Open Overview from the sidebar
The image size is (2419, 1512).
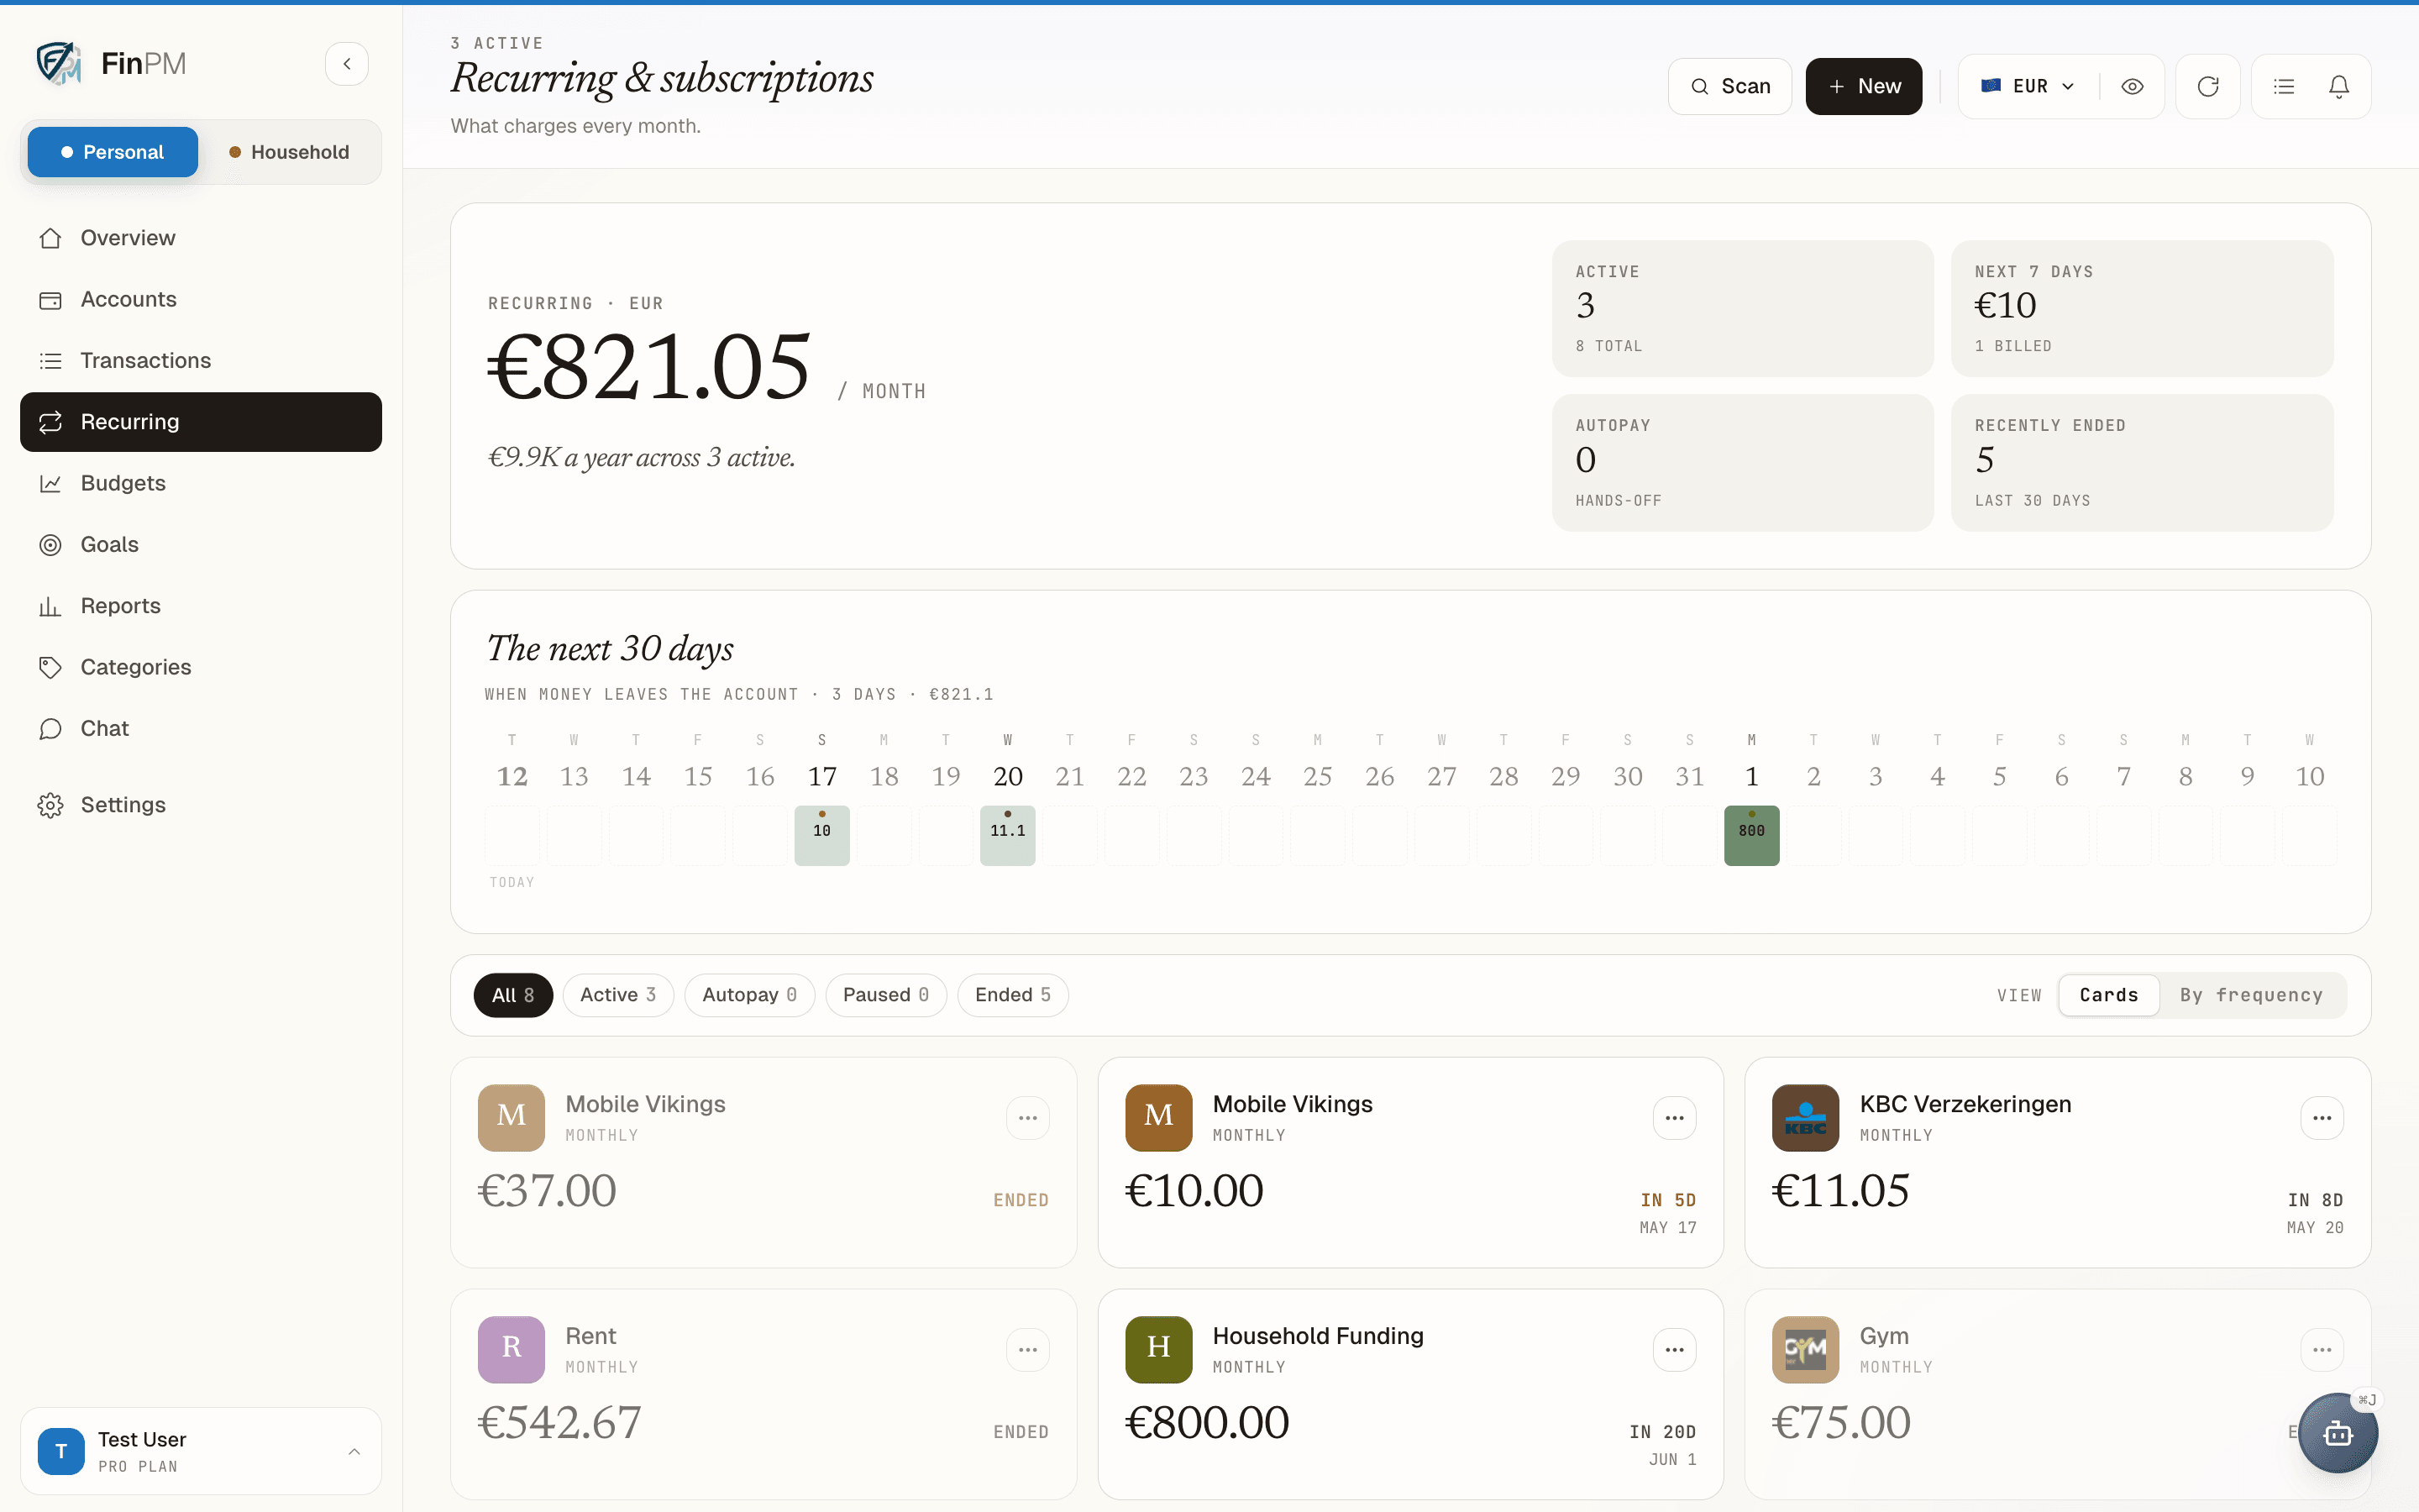coord(201,238)
